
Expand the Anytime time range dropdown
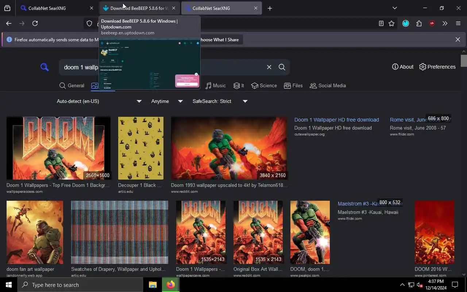coord(167,101)
